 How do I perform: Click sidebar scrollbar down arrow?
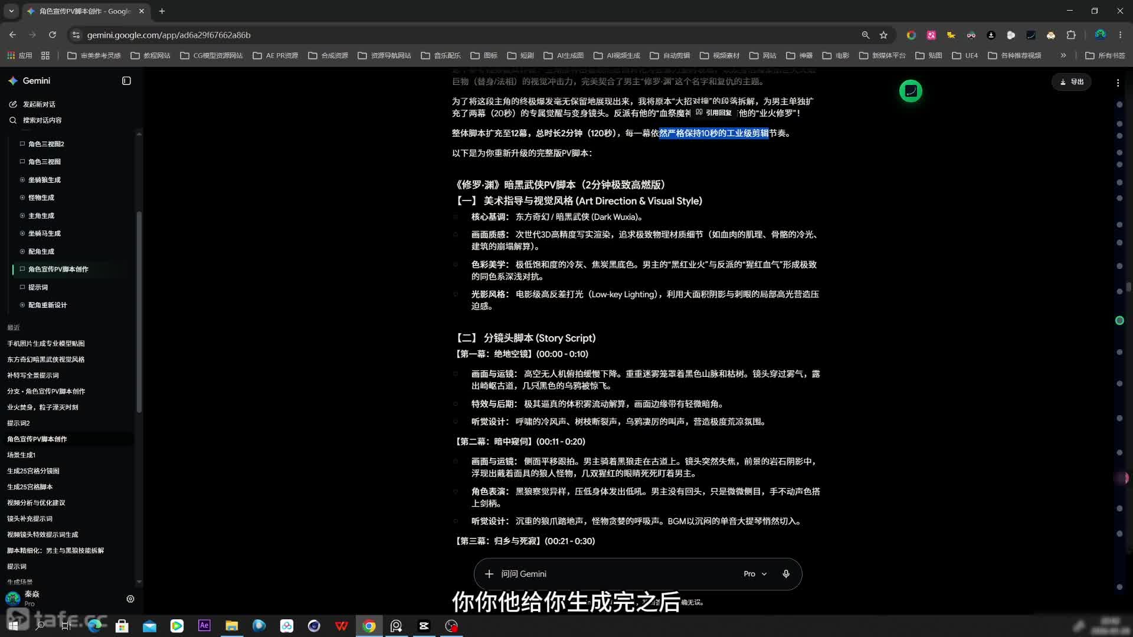pos(139,582)
